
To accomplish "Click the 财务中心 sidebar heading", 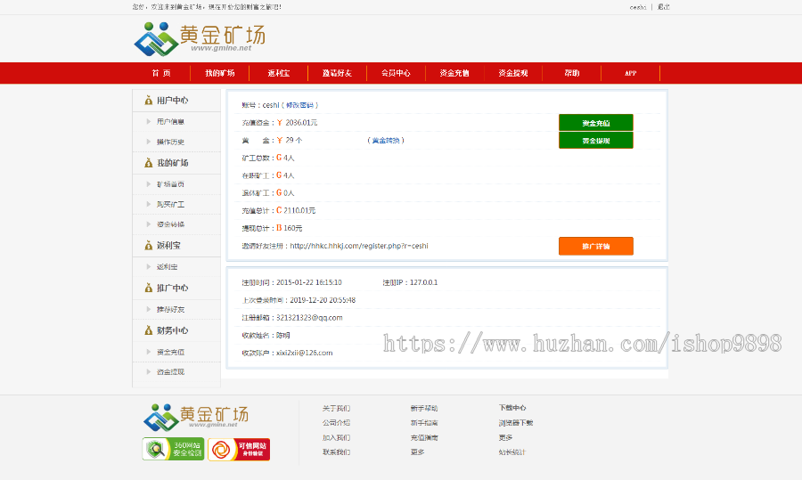I will pyautogui.click(x=172, y=330).
